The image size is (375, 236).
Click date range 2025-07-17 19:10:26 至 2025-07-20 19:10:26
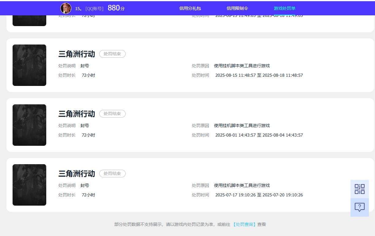(259, 195)
